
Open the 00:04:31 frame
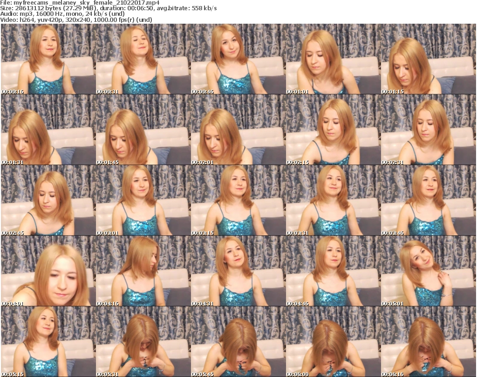238,271
